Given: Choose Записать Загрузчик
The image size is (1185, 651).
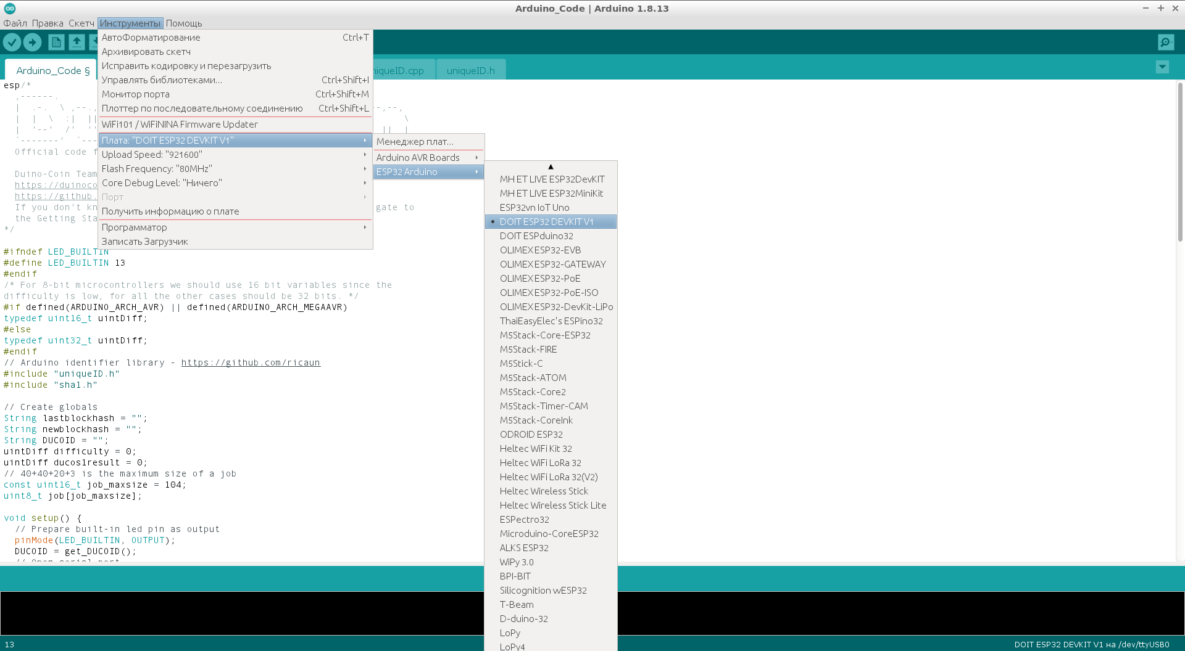Looking at the screenshot, I should (235, 241).
